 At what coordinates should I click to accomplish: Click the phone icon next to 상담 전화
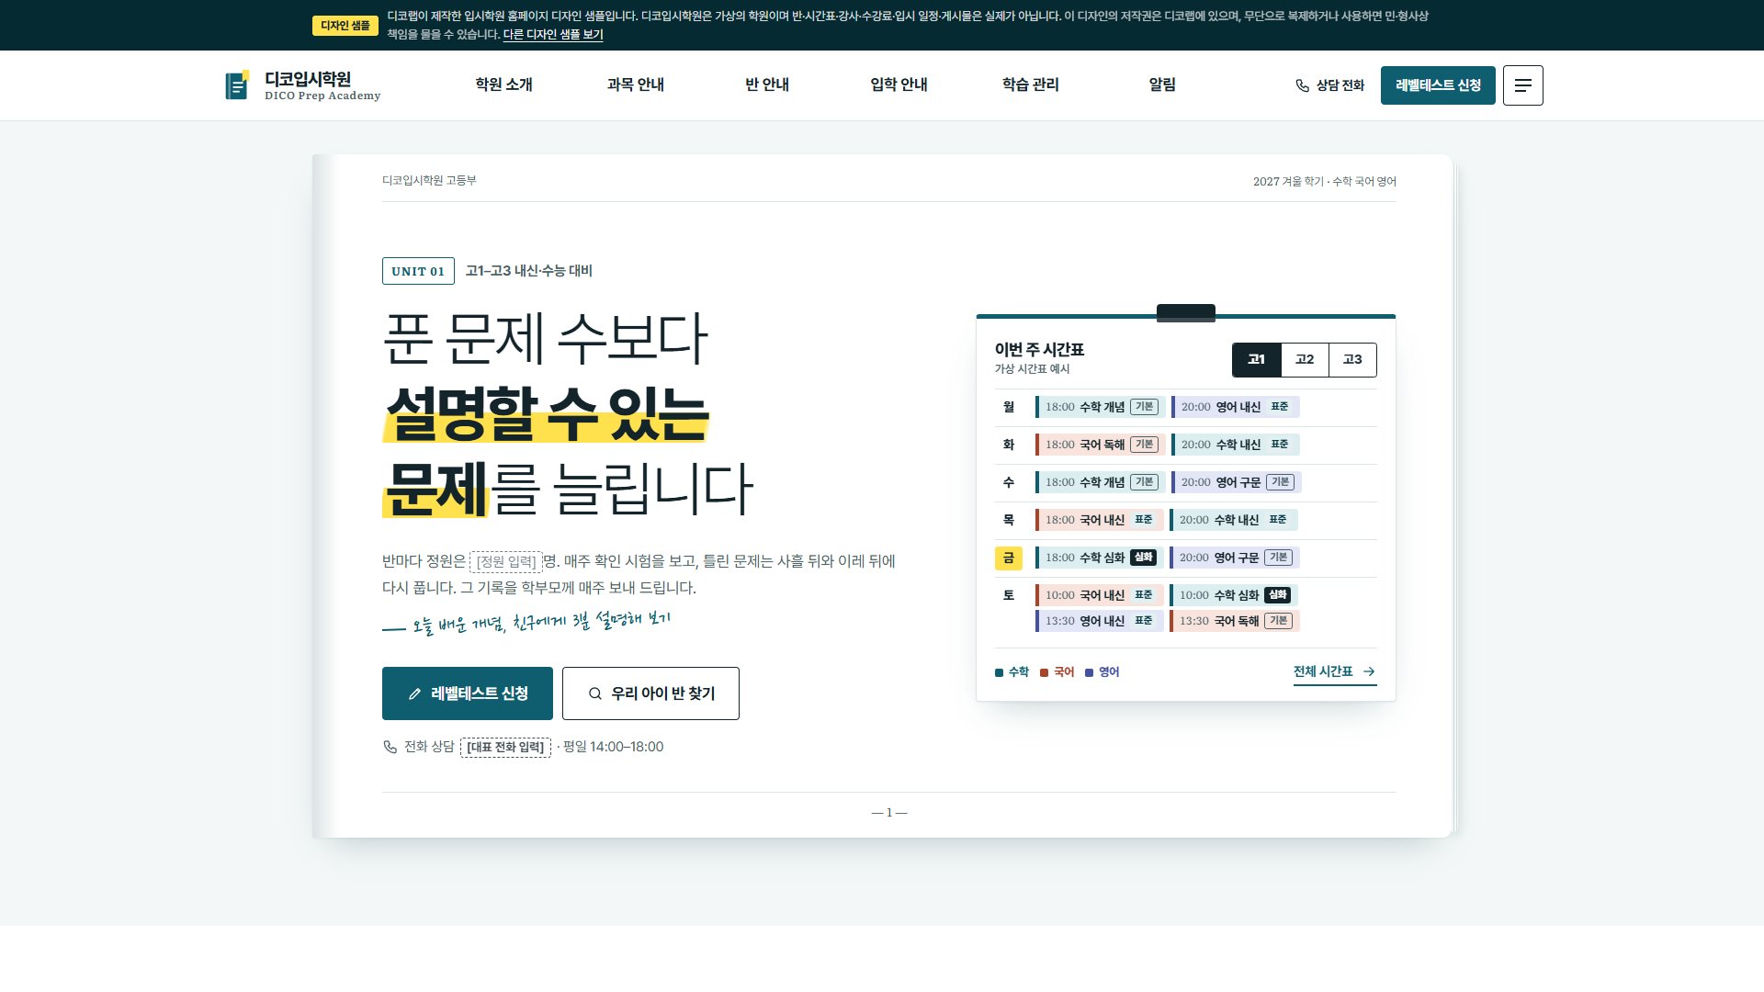pos(1302,85)
